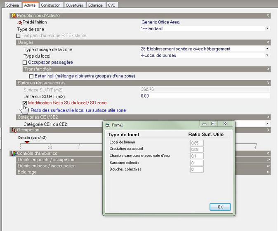Open the Type d'usage de la zone dropdown

tap(267, 49)
